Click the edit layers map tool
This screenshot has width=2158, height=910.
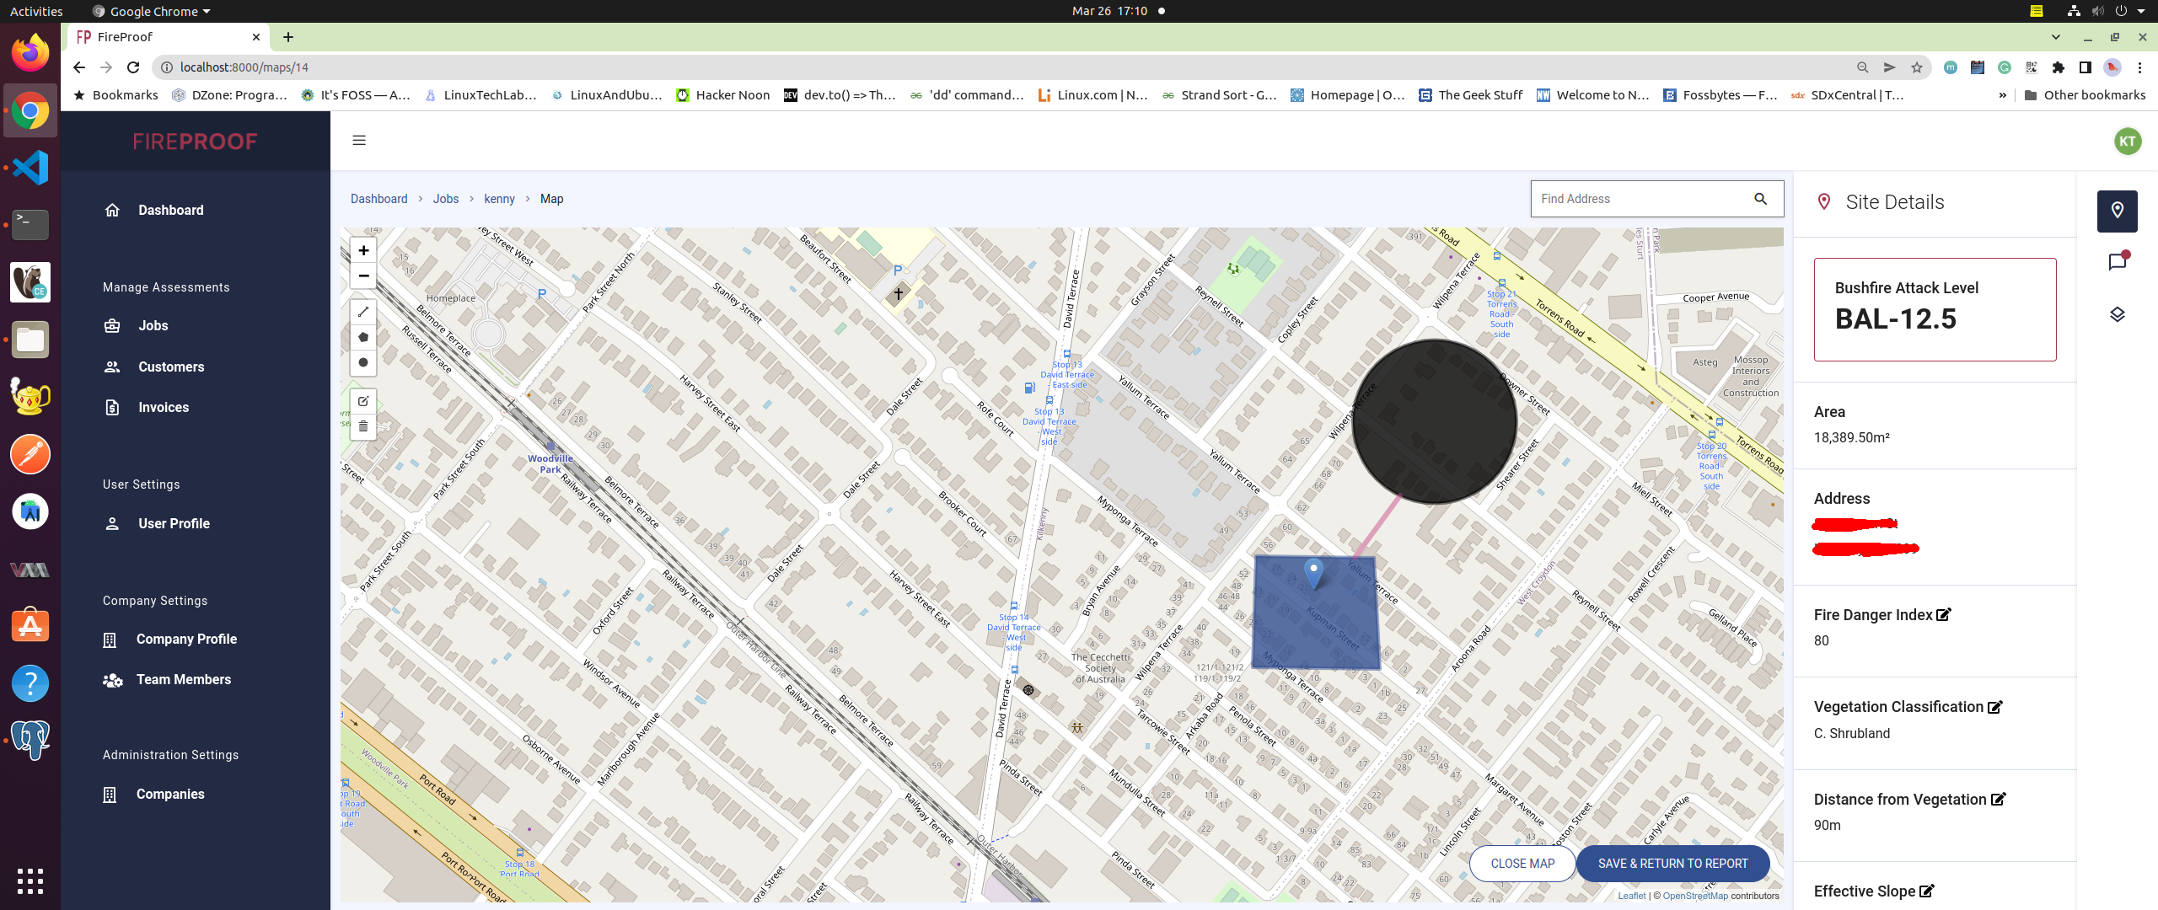(363, 401)
